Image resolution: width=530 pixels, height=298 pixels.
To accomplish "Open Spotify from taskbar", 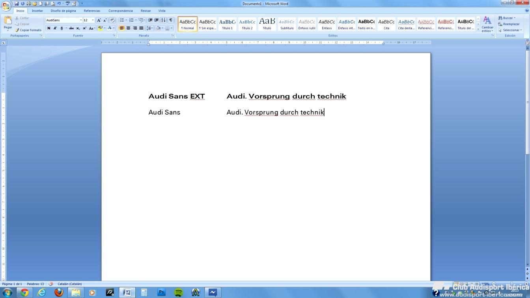I will 179,292.
